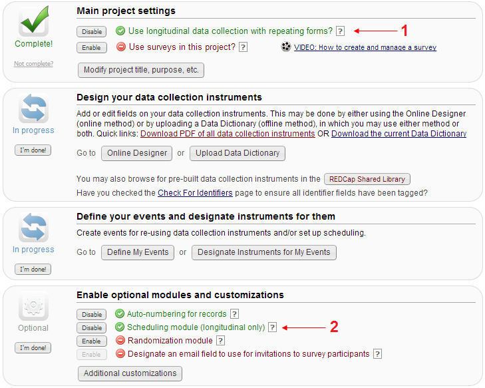
Task: Click help icon next to Randomization module
Action: [220, 341]
